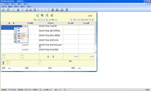The width and height of the screenshot is (151, 91).
Task: Click the application icon beside 工作室 menu
Action: coord(2,4)
